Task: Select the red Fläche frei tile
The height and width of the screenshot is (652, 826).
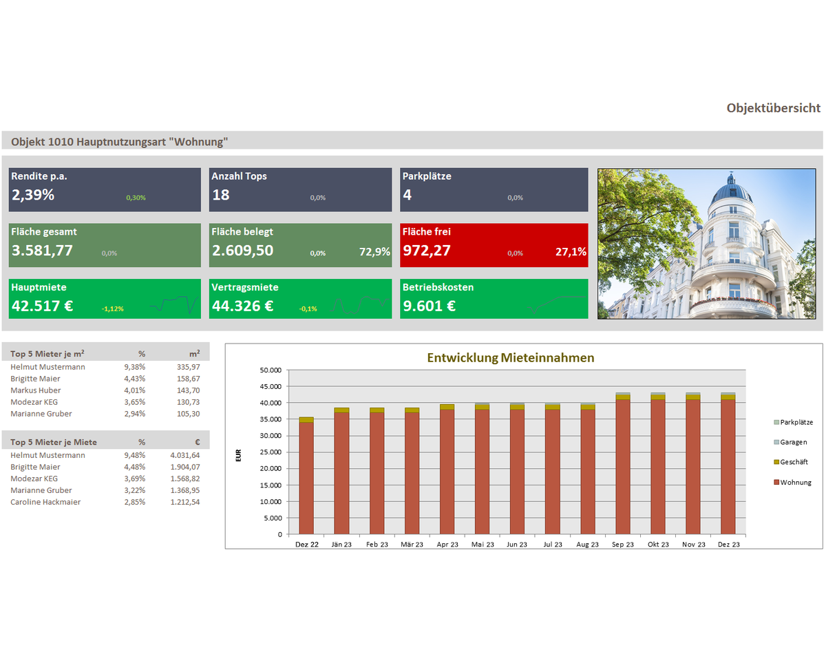Action: coord(494,245)
